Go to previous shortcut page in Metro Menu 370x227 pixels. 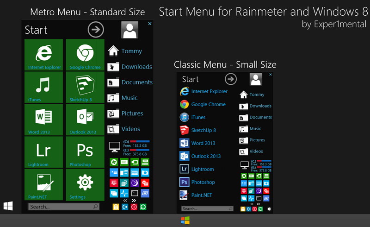(x=125, y=201)
